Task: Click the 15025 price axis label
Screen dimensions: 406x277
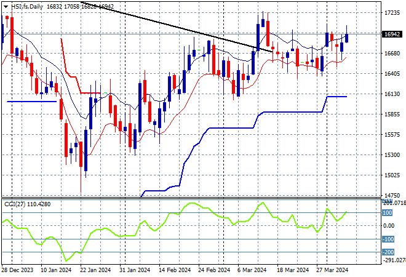Action: point(392,175)
